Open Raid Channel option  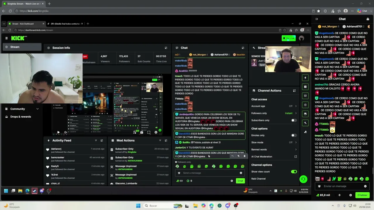pyautogui.click(x=259, y=179)
